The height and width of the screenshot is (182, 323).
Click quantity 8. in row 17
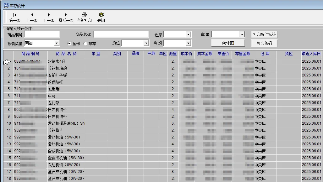point(173,172)
